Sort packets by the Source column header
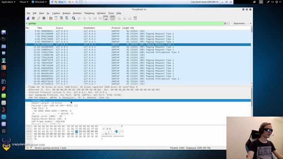The height and width of the screenshot is (159, 283). click(x=59, y=28)
